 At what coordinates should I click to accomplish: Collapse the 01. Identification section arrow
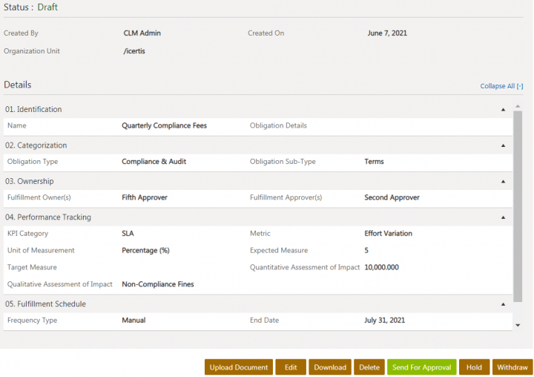(503, 109)
